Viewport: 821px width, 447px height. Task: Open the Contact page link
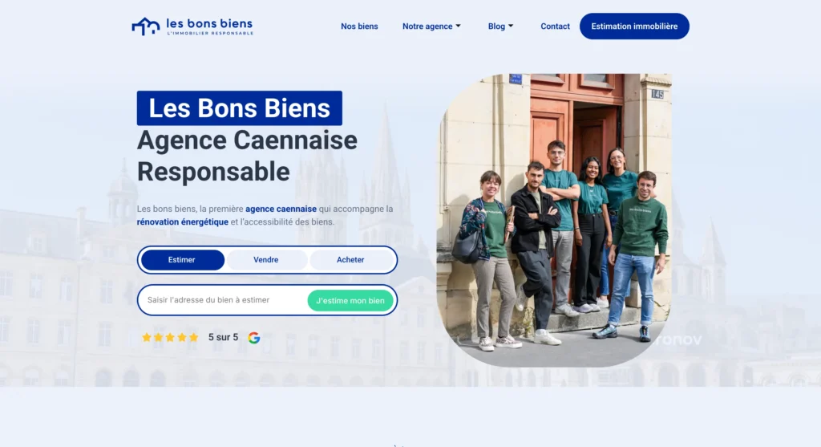pyautogui.click(x=555, y=26)
